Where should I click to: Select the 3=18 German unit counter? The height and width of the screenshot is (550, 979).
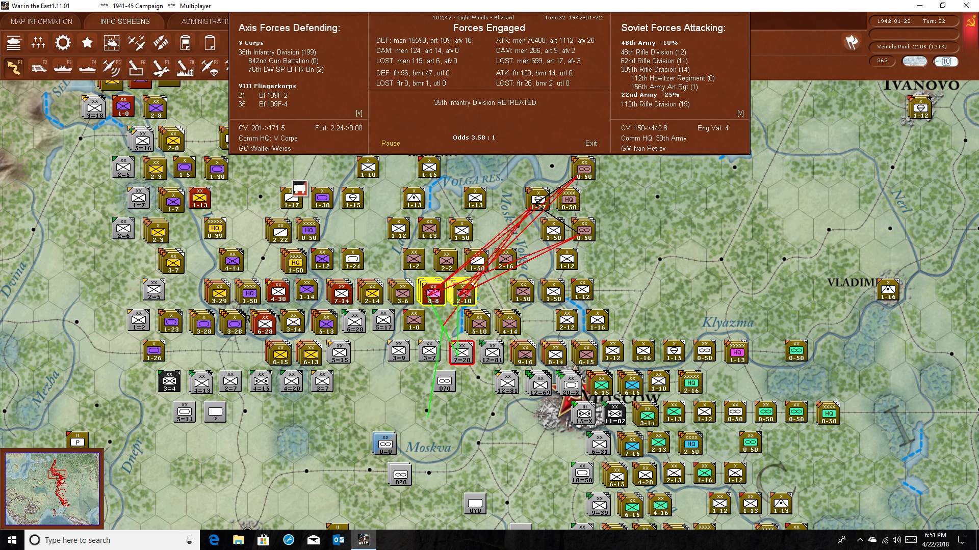coord(94,108)
